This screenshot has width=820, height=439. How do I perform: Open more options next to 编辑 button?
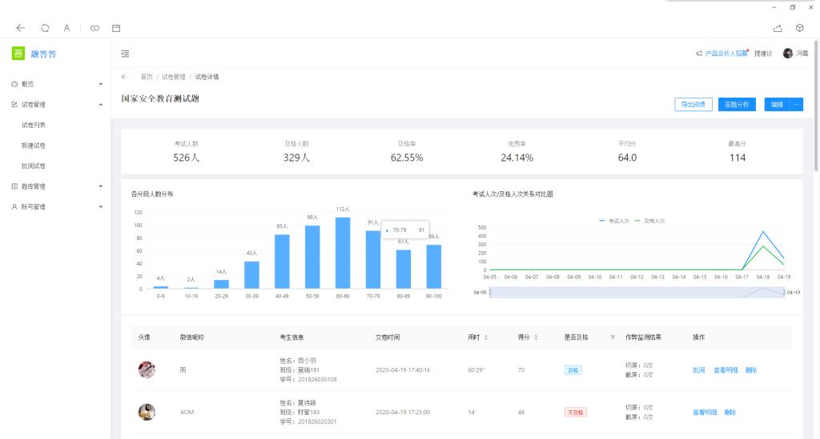pyautogui.click(x=797, y=105)
